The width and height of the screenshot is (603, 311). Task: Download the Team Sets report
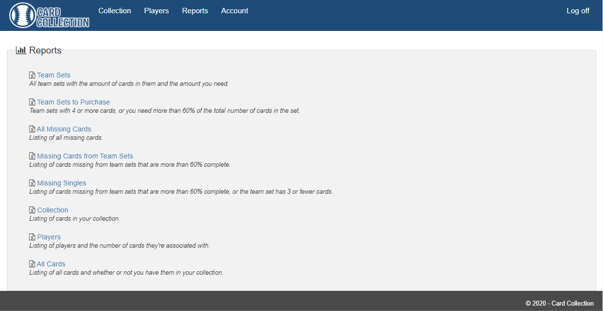pos(54,75)
